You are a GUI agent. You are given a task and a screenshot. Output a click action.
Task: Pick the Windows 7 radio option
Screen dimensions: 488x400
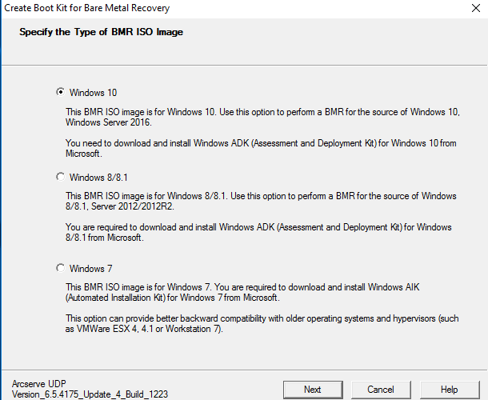tap(60, 268)
